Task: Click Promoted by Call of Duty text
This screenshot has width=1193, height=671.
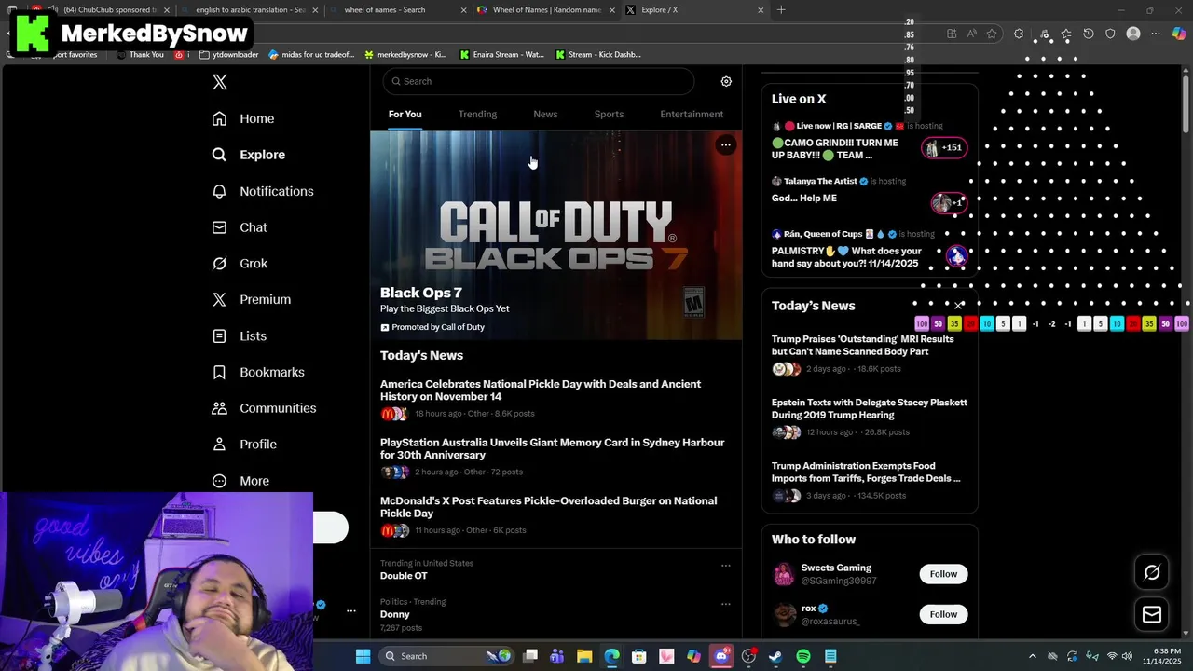Action: [x=438, y=327]
